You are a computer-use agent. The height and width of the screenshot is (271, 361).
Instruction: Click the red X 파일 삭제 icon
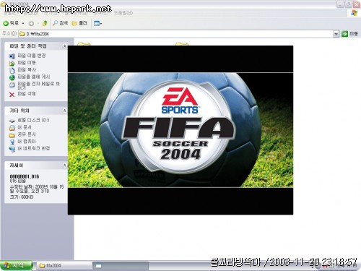[12, 95]
